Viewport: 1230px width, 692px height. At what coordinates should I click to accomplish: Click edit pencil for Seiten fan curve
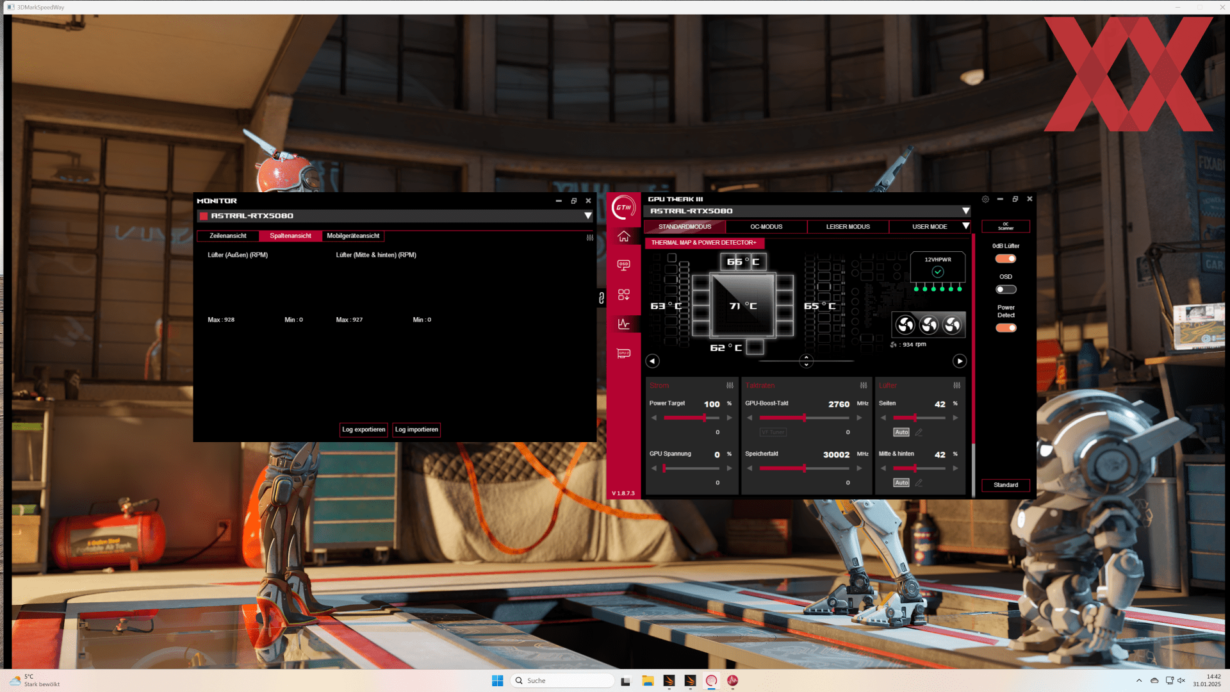coord(919,432)
